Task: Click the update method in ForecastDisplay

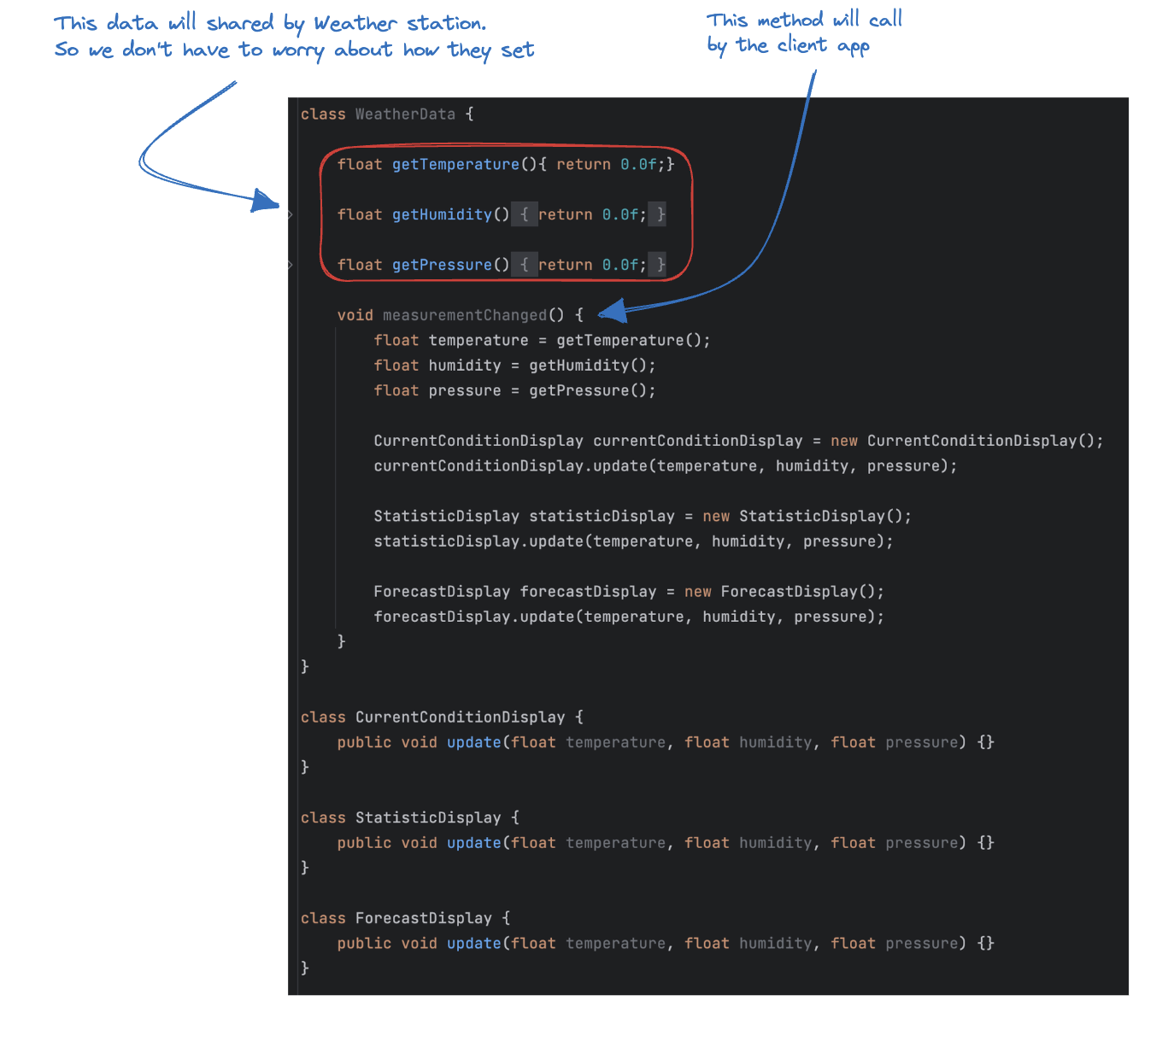Action: 473,943
